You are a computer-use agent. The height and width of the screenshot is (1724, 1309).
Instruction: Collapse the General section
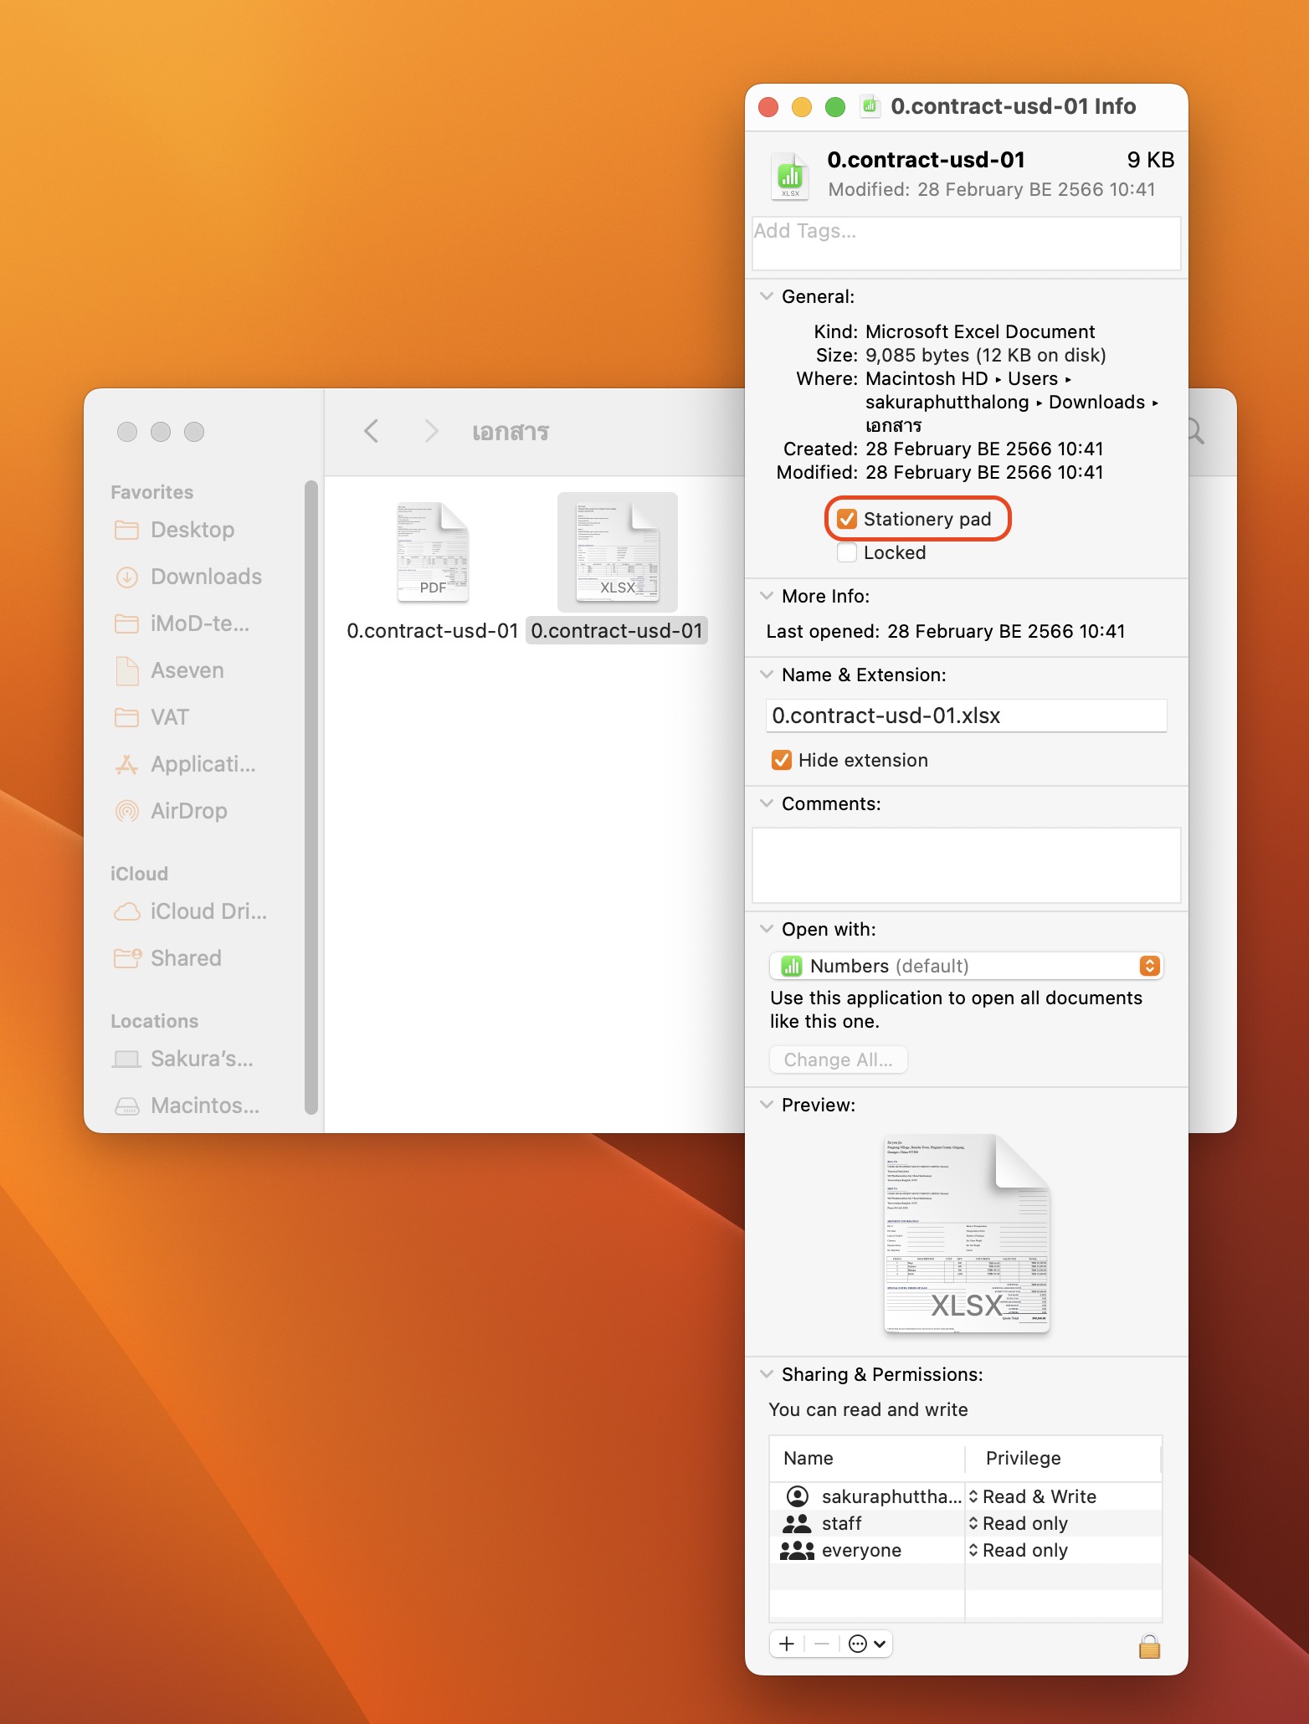(x=766, y=296)
